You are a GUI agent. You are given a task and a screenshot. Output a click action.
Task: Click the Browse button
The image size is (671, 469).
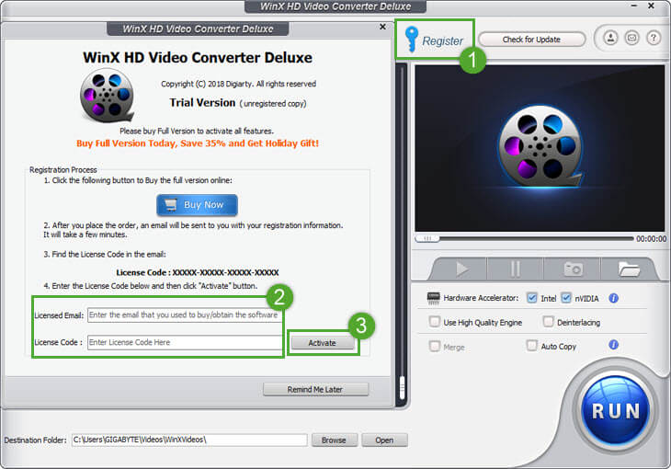click(x=335, y=440)
